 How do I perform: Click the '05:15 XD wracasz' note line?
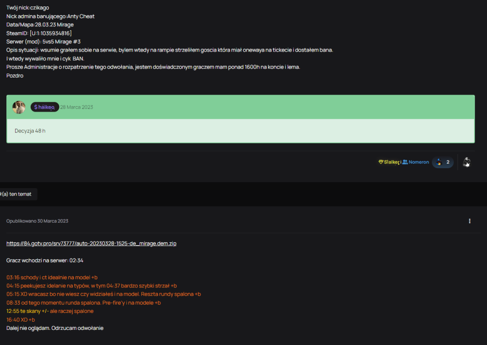(x=103, y=294)
